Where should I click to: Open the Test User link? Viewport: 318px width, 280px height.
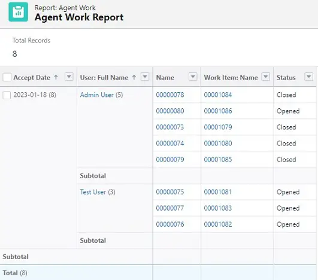[93, 192]
